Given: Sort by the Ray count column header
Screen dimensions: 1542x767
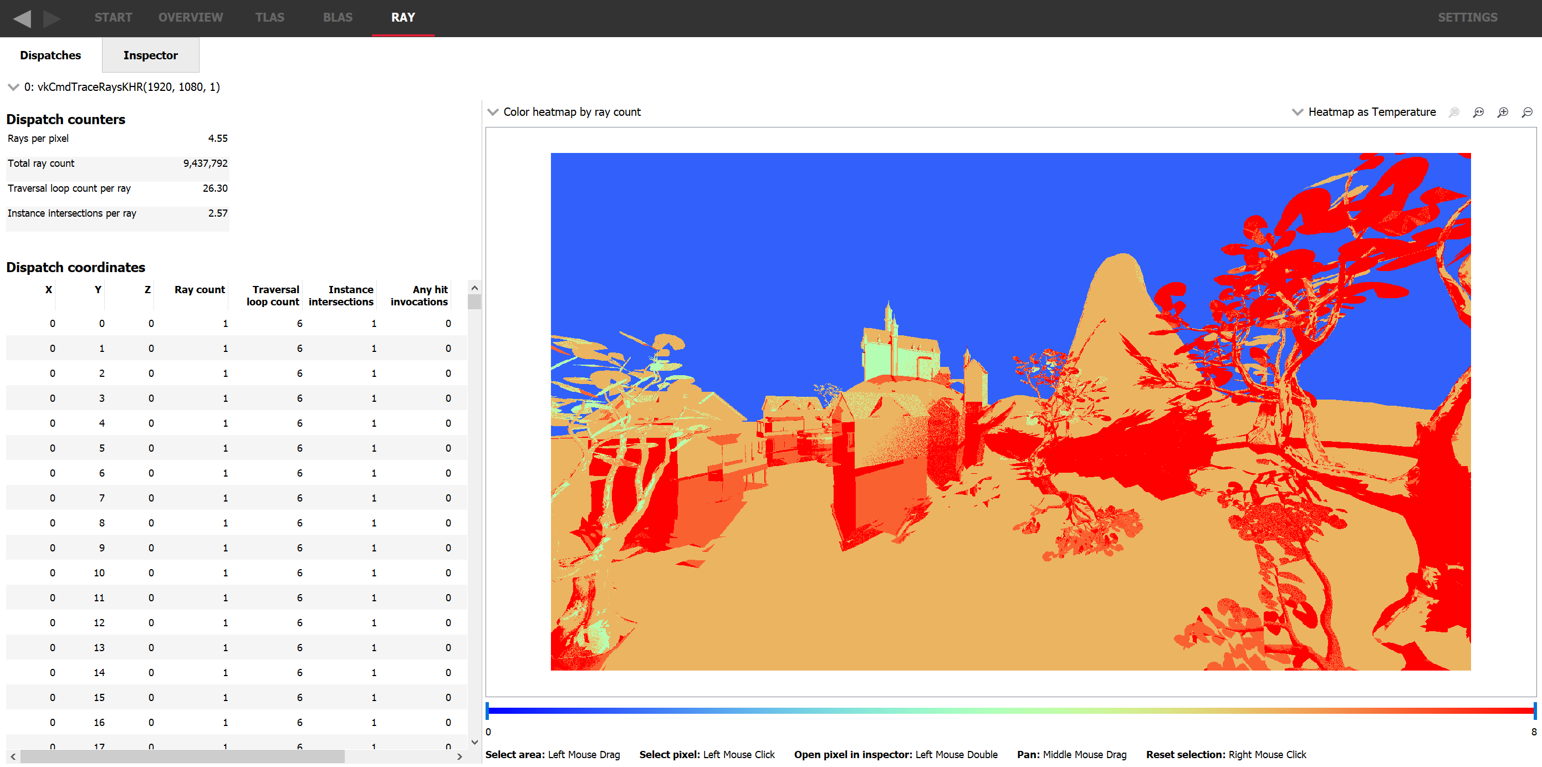Looking at the screenshot, I should point(200,290).
